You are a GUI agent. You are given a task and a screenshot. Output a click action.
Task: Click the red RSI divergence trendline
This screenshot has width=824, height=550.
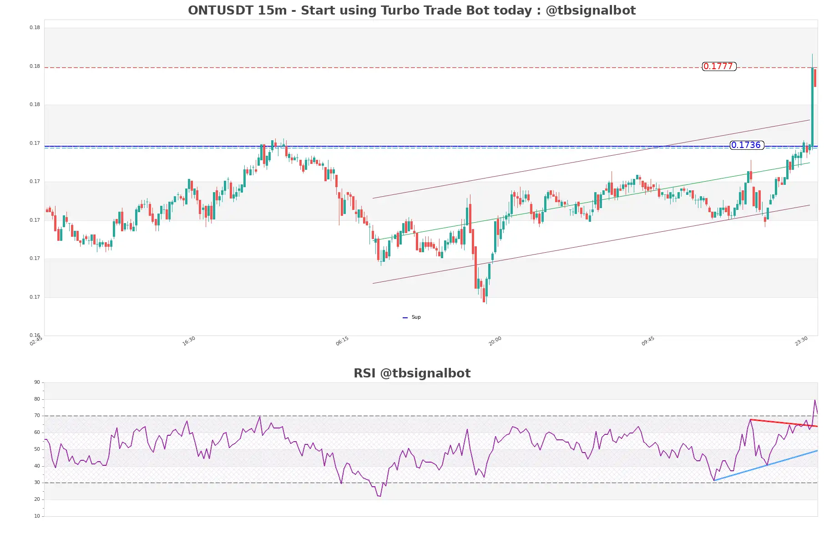coord(784,423)
